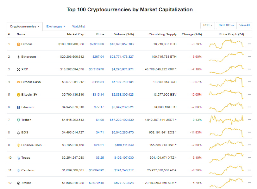
Task: Click Tezos market cap $2,254,247,038
Action: [73, 158]
